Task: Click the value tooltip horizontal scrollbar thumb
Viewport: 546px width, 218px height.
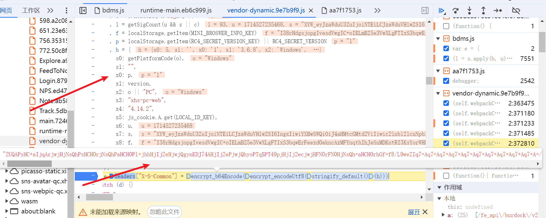Action: pyautogui.click(x=30, y=164)
